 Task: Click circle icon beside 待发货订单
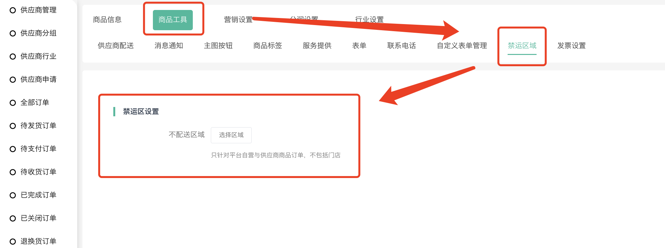(13, 126)
